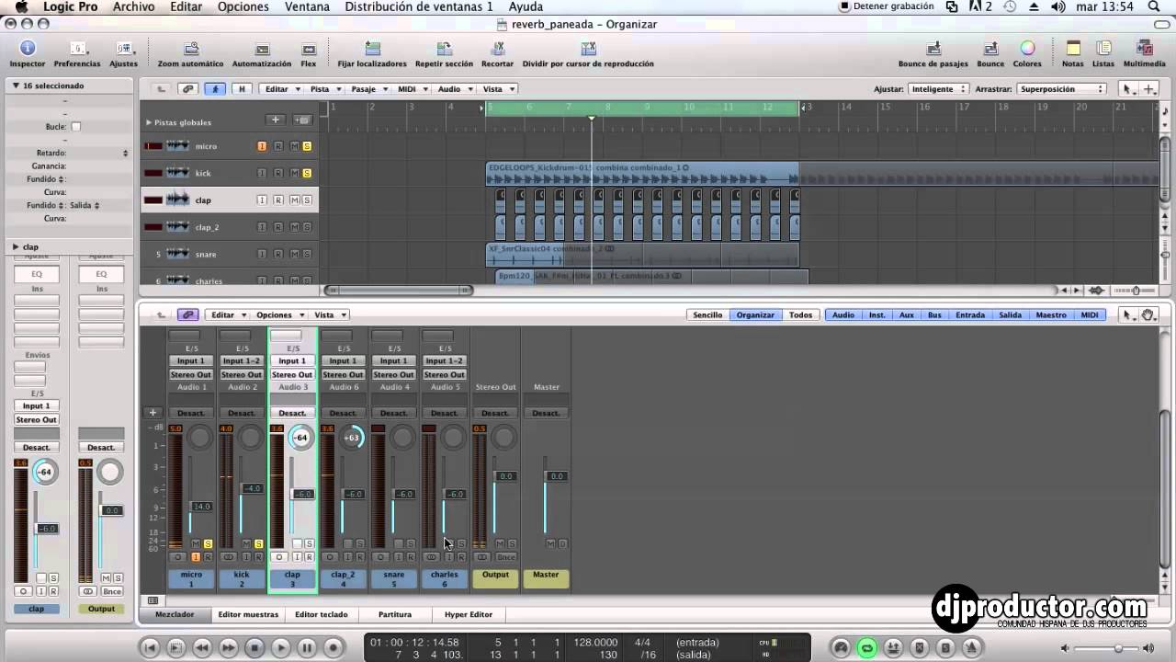1176x662 pixels.
Task: Select the EDGELOOPS_Kickdrum region
Action: (x=642, y=174)
